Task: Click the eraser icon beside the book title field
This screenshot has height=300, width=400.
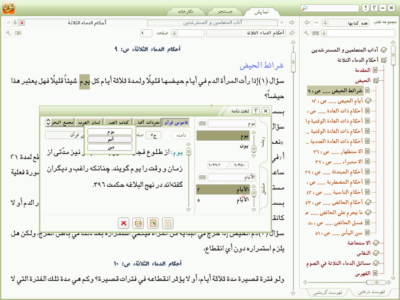Action: click(x=292, y=33)
